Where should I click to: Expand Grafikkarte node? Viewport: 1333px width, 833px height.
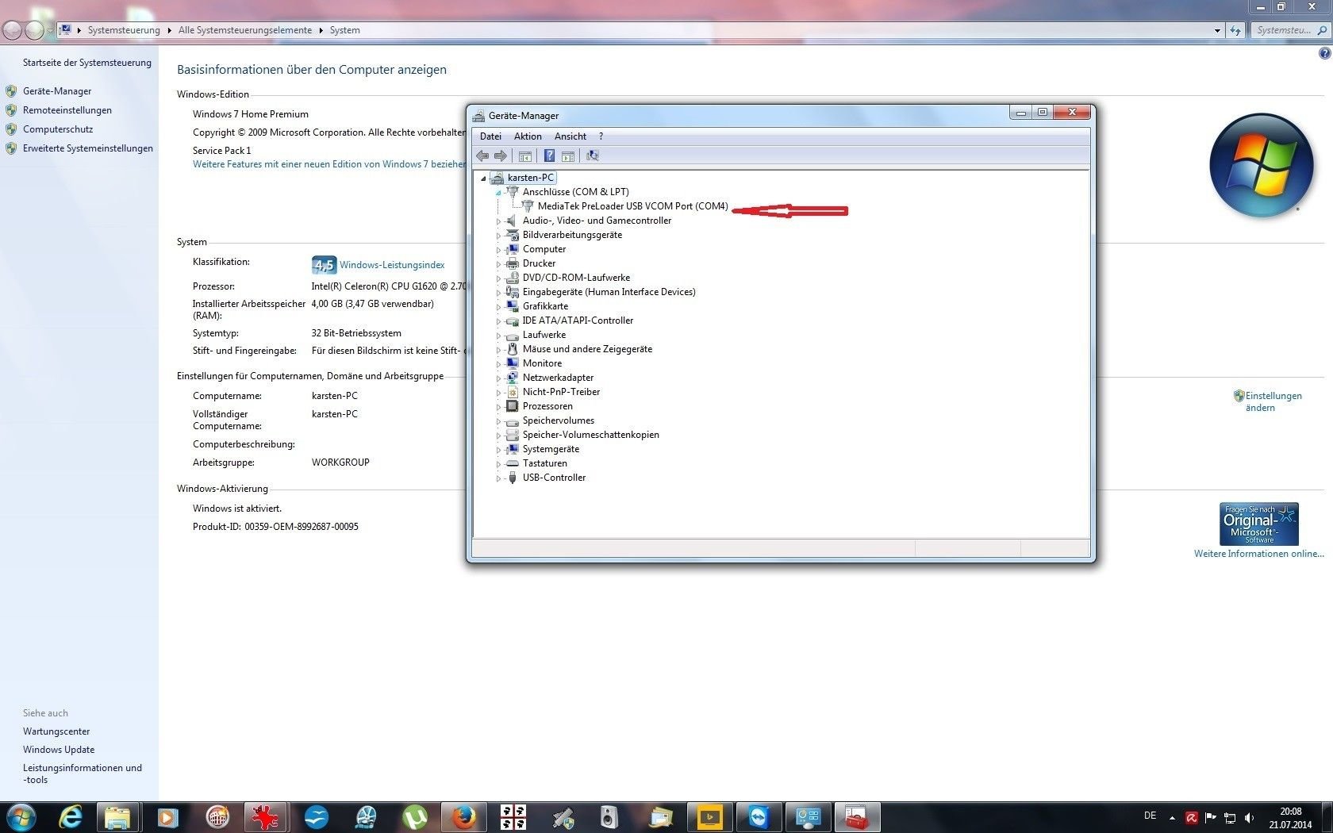click(498, 307)
